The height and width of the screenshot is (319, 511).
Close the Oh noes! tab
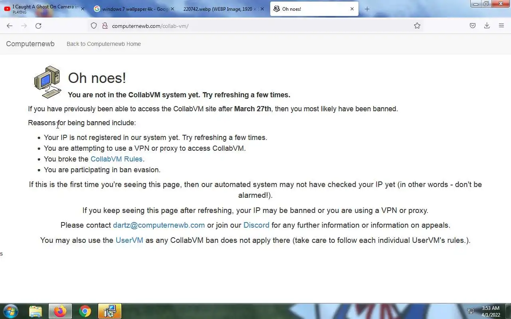point(352,9)
